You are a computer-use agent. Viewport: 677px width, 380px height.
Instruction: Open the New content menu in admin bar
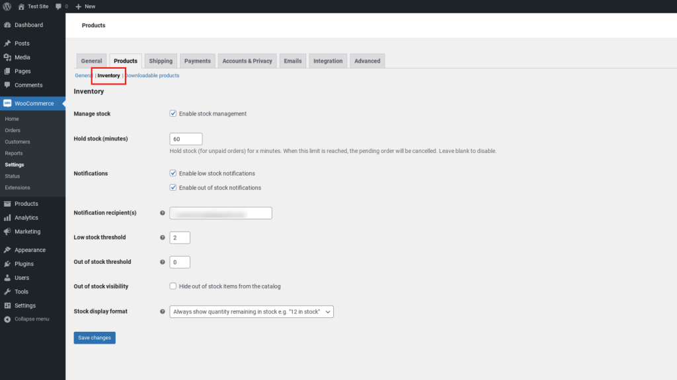85,6
